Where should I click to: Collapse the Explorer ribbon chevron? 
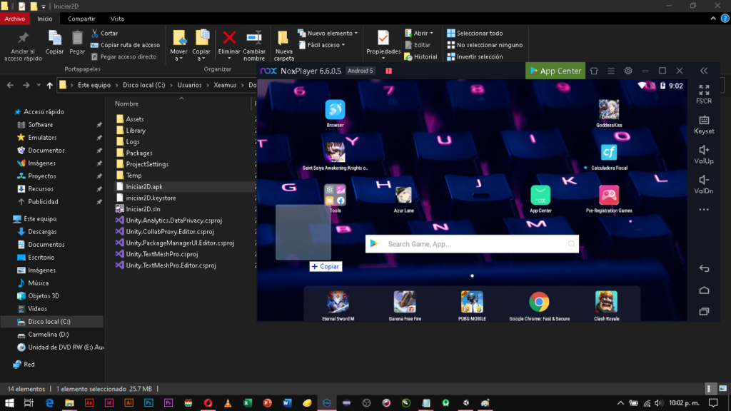713,19
